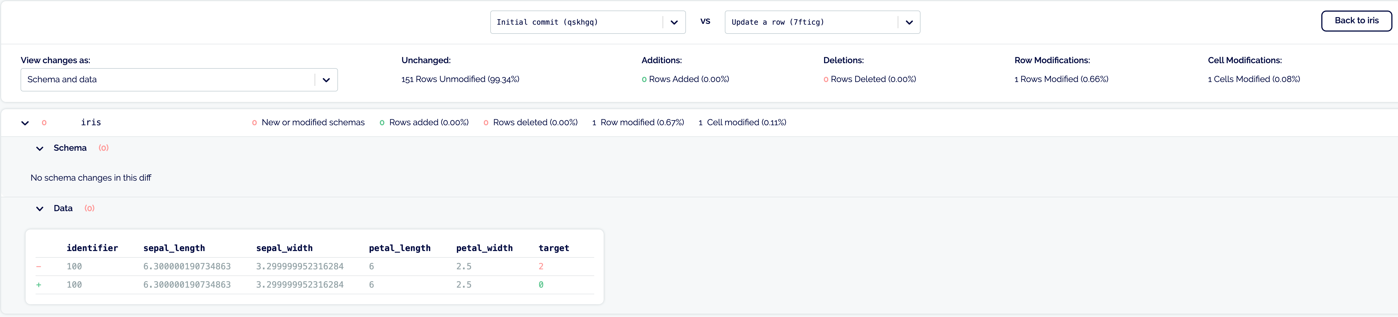Click the sepal_length column header
1398x317 pixels.
coord(174,248)
